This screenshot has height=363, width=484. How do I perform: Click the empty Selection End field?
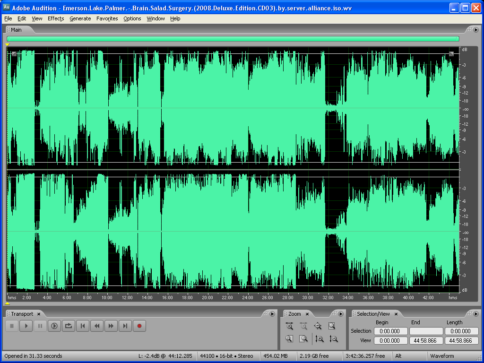(x=426, y=331)
